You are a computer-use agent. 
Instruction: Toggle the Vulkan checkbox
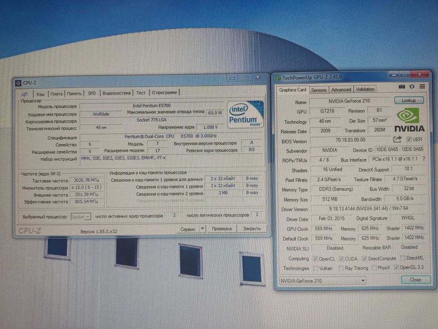point(315,268)
